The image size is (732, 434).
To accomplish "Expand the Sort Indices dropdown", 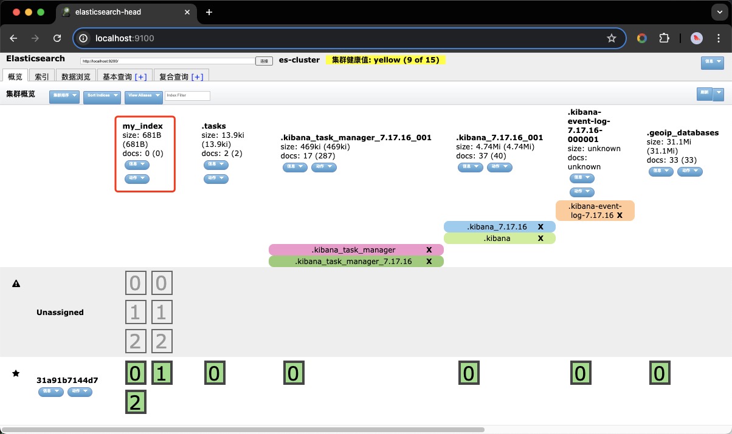I will click(102, 95).
